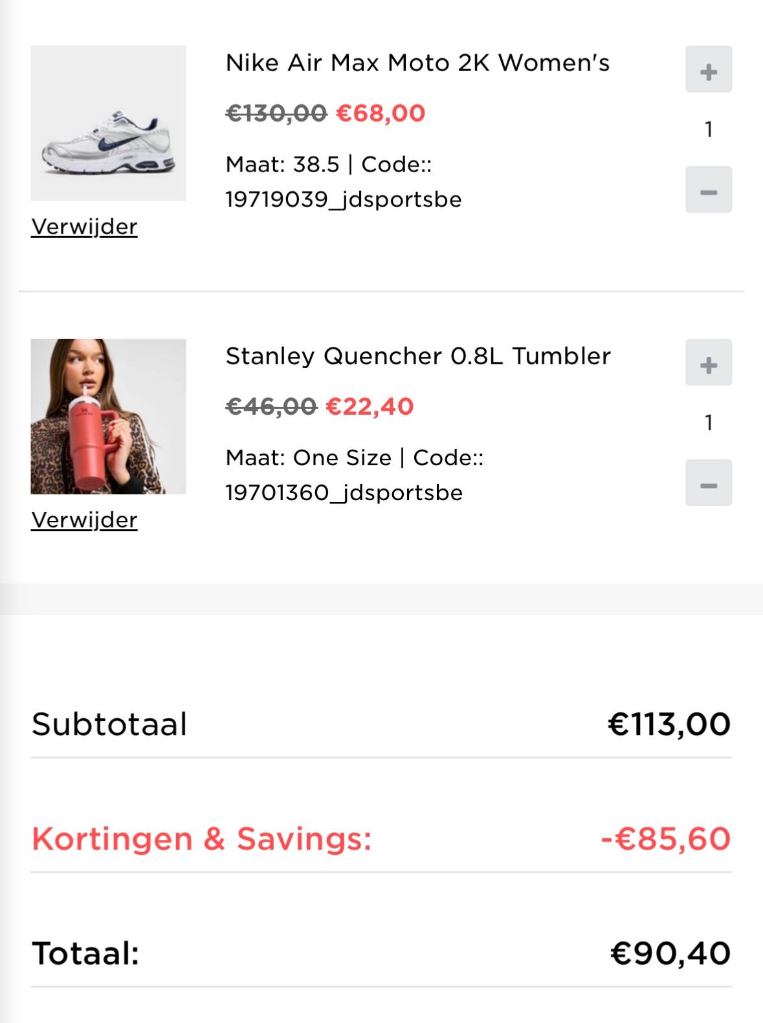The image size is (763, 1023).
Task: Open the Stanley Quencher 0.8L Tumbler title
Action: pyautogui.click(x=417, y=355)
